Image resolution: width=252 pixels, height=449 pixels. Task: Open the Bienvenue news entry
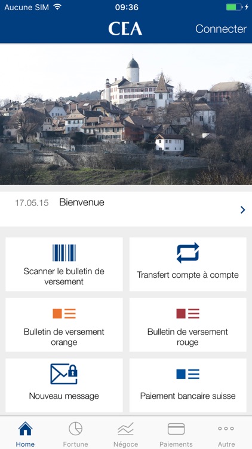click(126, 209)
